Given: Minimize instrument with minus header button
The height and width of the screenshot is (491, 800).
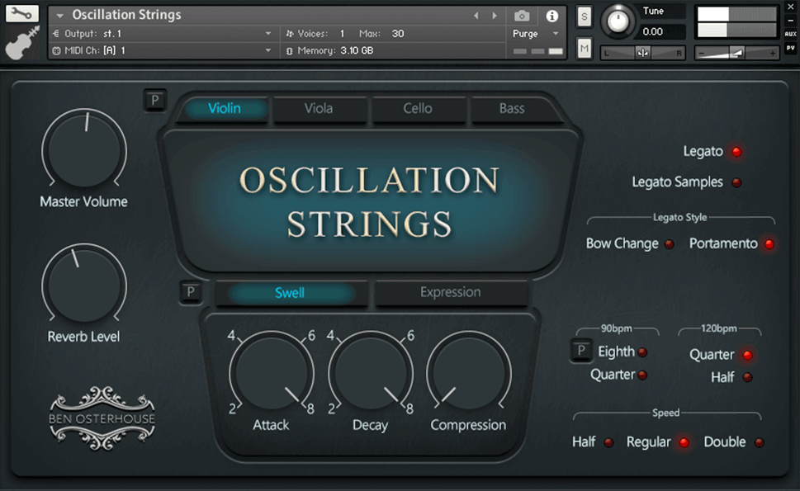Looking at the screenshot, I should (791, 21).
